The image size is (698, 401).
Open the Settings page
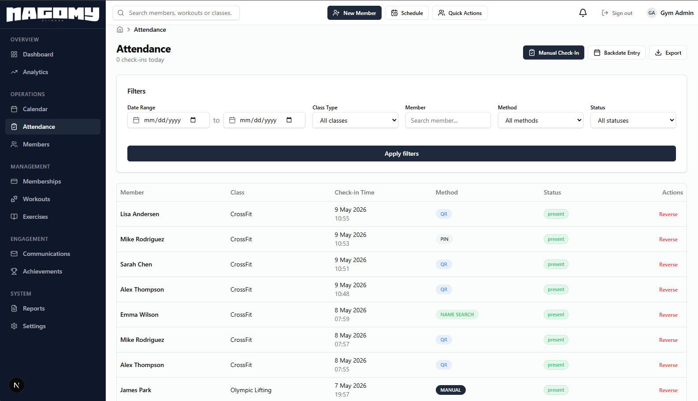point(53,326)
